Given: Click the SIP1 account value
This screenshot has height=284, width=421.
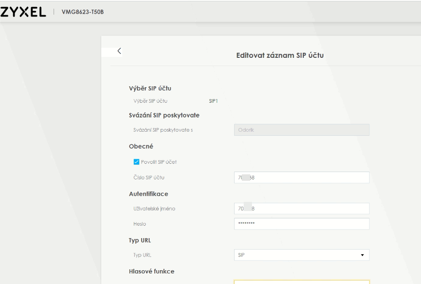Looking at the screenshot, I should pos(213,101).
